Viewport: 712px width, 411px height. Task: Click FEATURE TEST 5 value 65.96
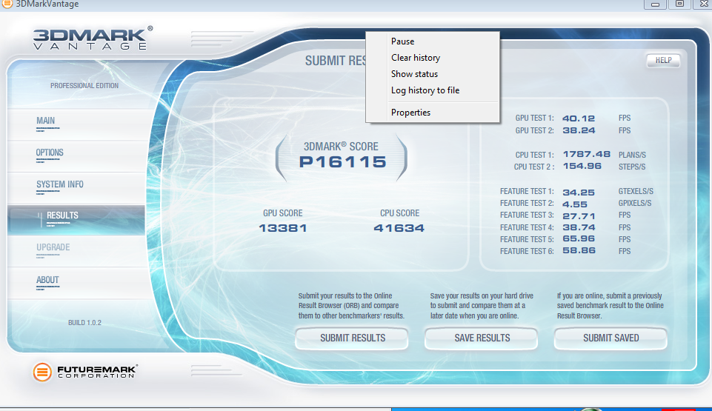(579, 239)
